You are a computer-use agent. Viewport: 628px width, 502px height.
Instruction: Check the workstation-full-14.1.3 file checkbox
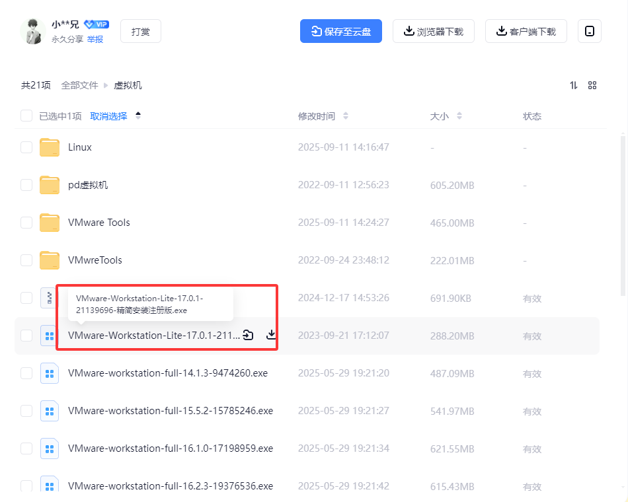(x=26, y=373)
